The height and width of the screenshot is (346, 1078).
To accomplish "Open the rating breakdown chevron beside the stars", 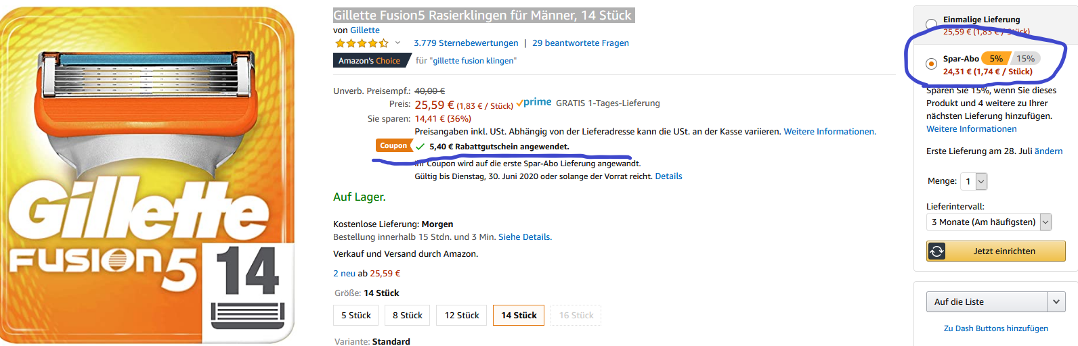I will tap(397, 43).
